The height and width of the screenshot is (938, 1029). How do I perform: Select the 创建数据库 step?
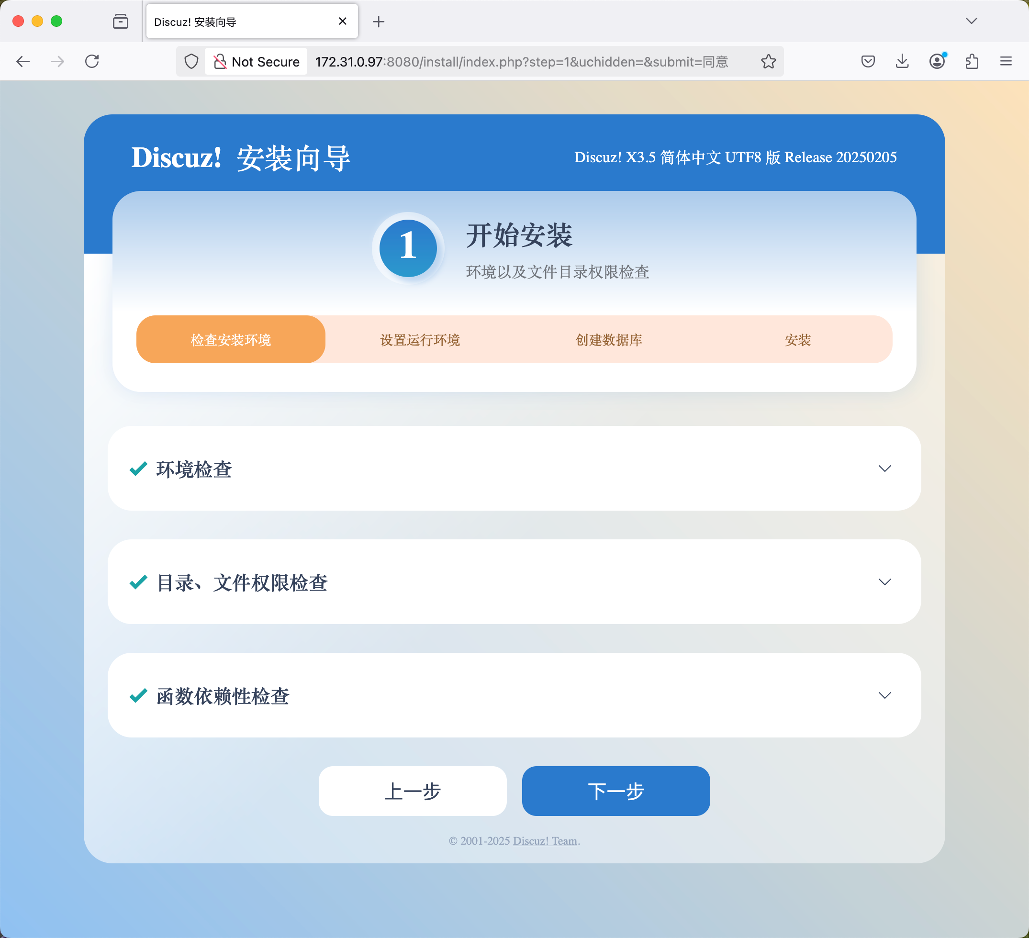pos(609,339)
